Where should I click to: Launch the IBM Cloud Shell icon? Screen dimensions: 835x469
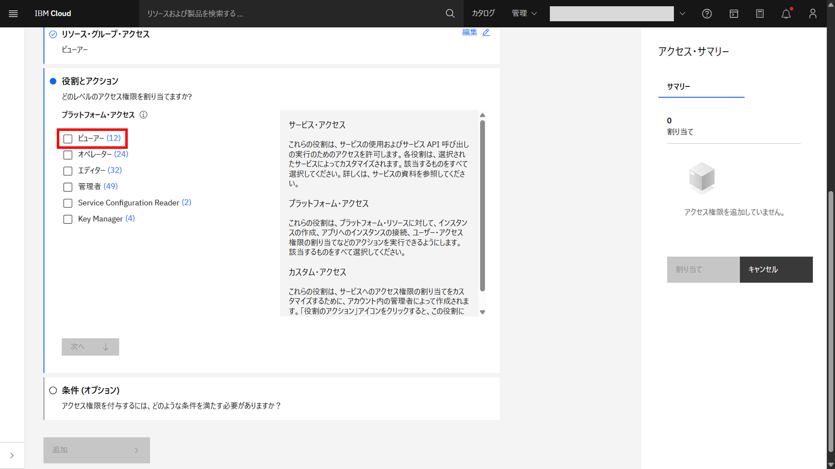(734, 14)
